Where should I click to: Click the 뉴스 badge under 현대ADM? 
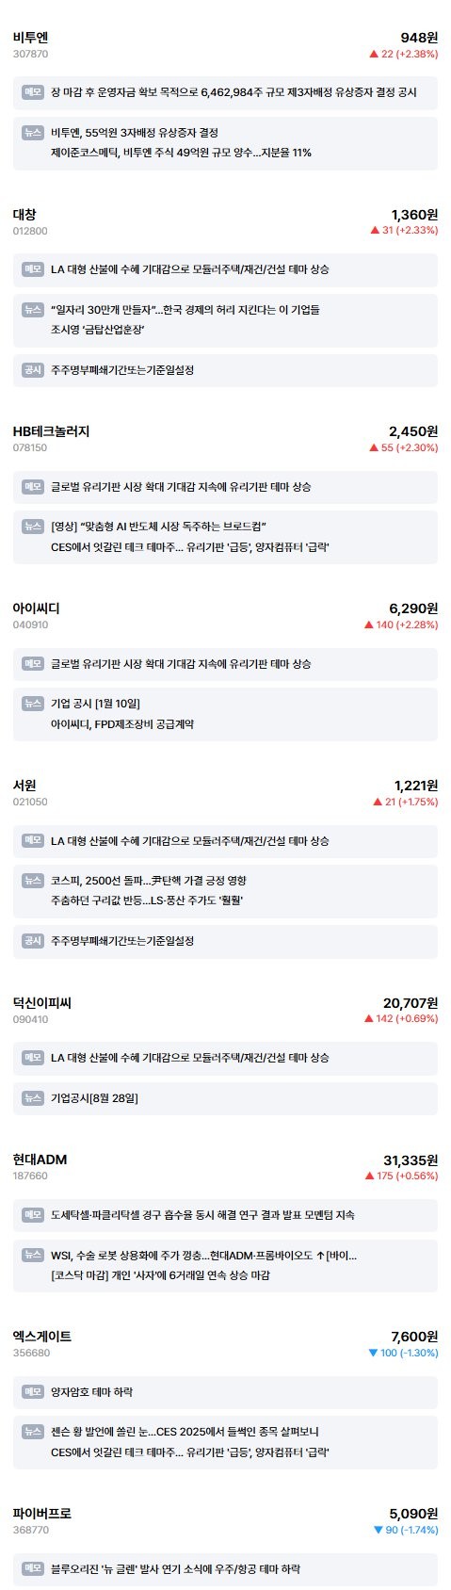point(33,1255)
